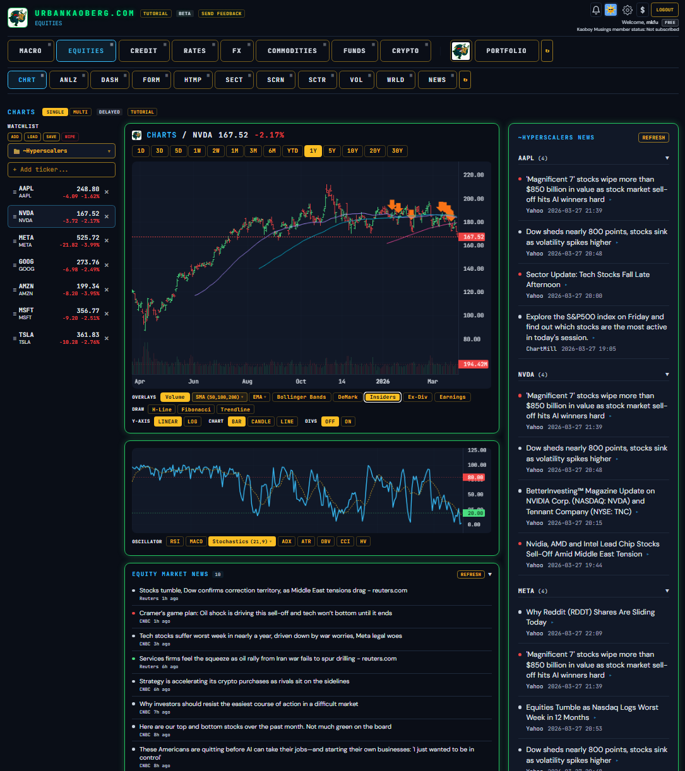Click the Fibonacci draw tool
685x771 pixels.
(x=196, y=409)
